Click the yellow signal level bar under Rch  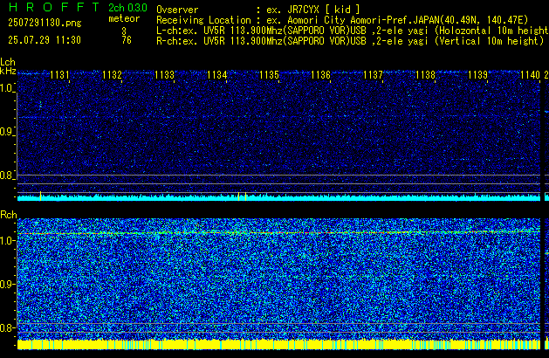[x=278, y=344]
